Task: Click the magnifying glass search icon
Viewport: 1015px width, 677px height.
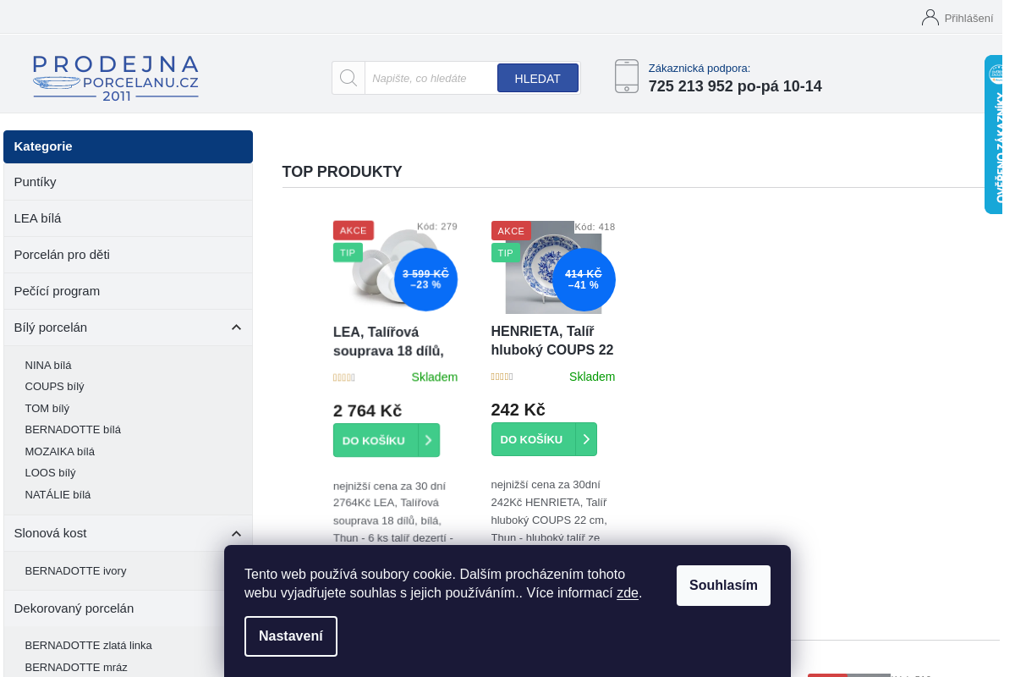Action: click(x=348, y=78)
